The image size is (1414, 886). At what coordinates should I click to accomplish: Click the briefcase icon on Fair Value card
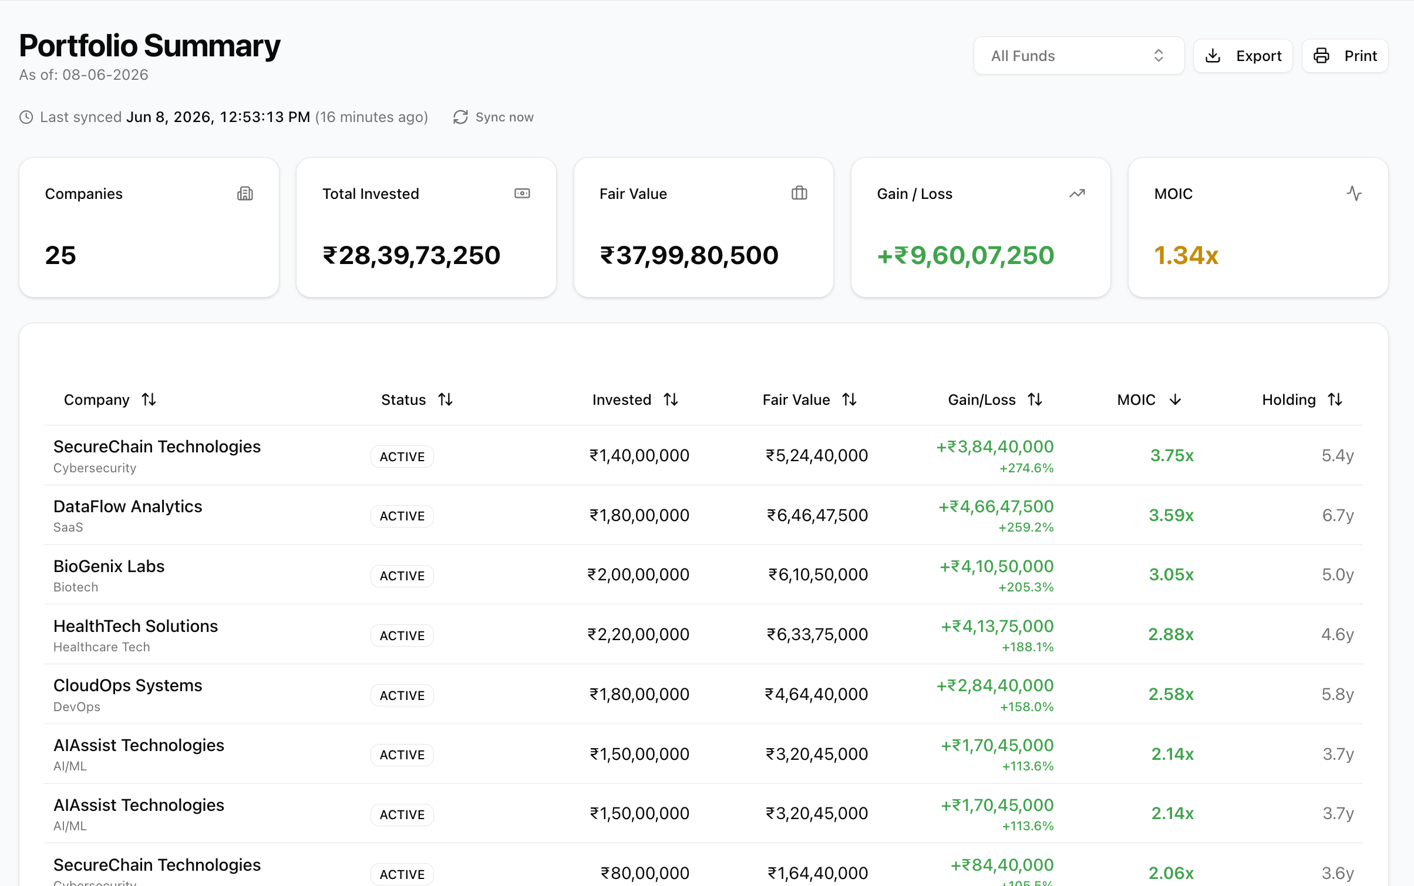pos(799,193)
